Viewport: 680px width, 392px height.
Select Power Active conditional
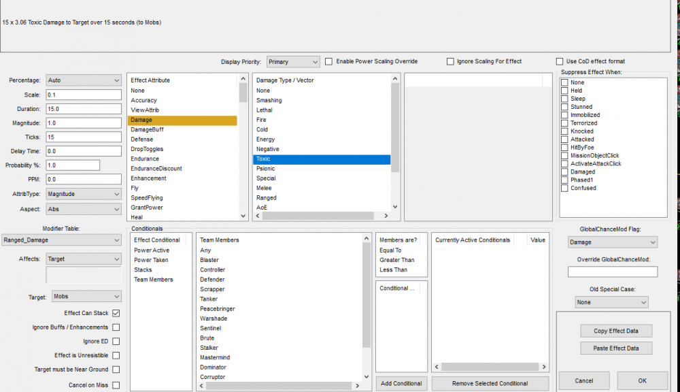pos(152,250)
